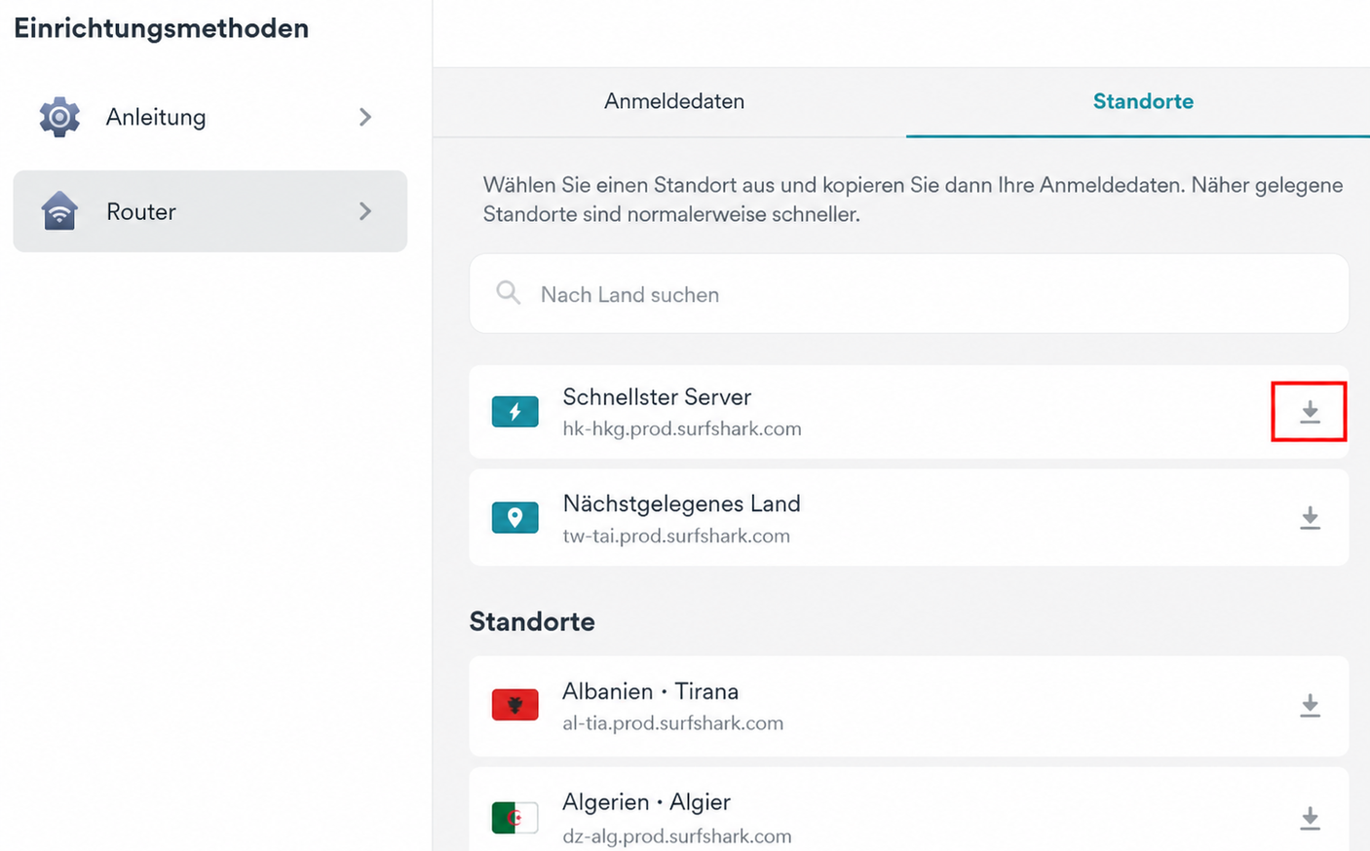
Task: Click the Algerian flag icon
Action: coord(514,817)
